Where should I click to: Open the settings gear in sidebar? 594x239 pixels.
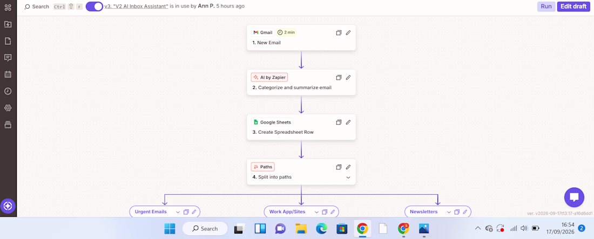click(x=8, y=108)
